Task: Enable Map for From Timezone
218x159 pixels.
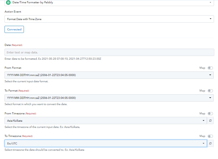Action: pyautogui.click(x=210, y=114)
